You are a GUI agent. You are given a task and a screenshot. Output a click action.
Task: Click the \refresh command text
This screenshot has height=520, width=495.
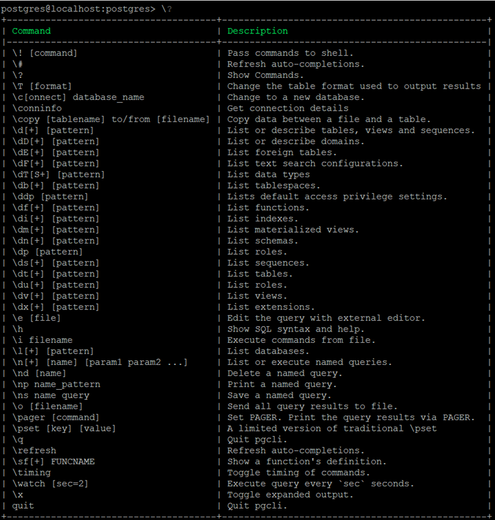pyautogui.click(x=34, y=450)
